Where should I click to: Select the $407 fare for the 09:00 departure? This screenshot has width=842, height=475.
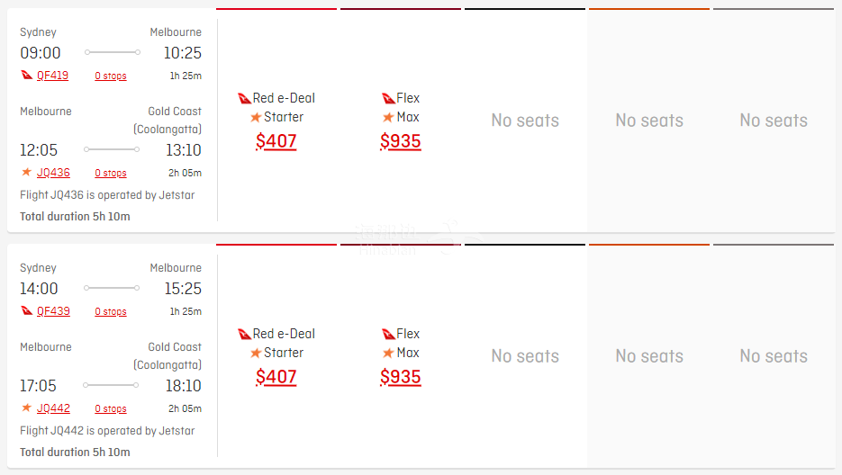click(276, 141)
